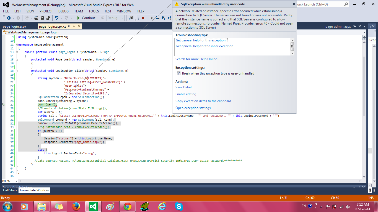Screen dimensions: 378x212
Task: Click the Navigate Backward toolbar arrow
Action: (9, 18)
